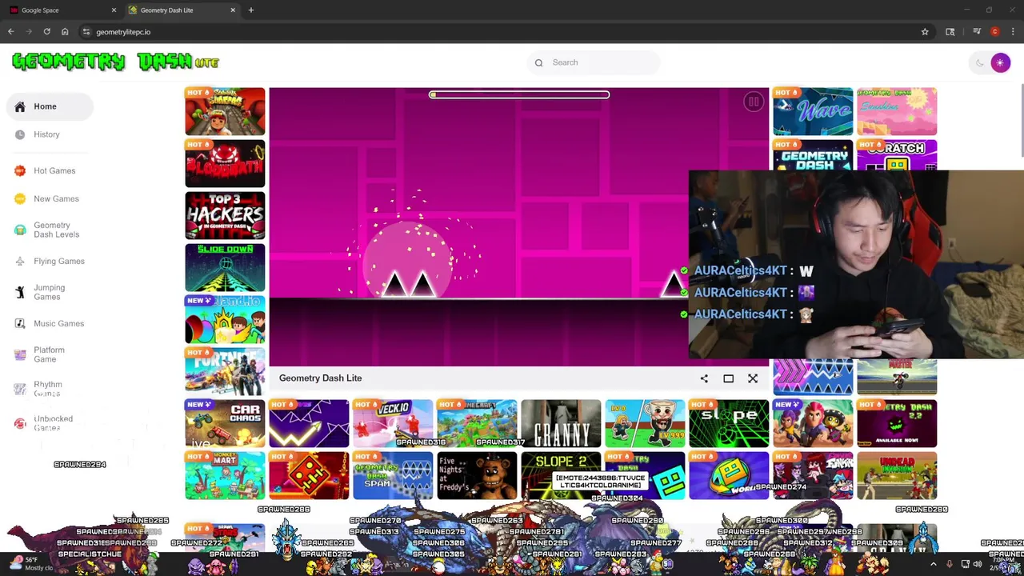The width and height of the screenshot is (1024, 576).
Task: Open Platform Game category
Action: click(x=50, y=354)
